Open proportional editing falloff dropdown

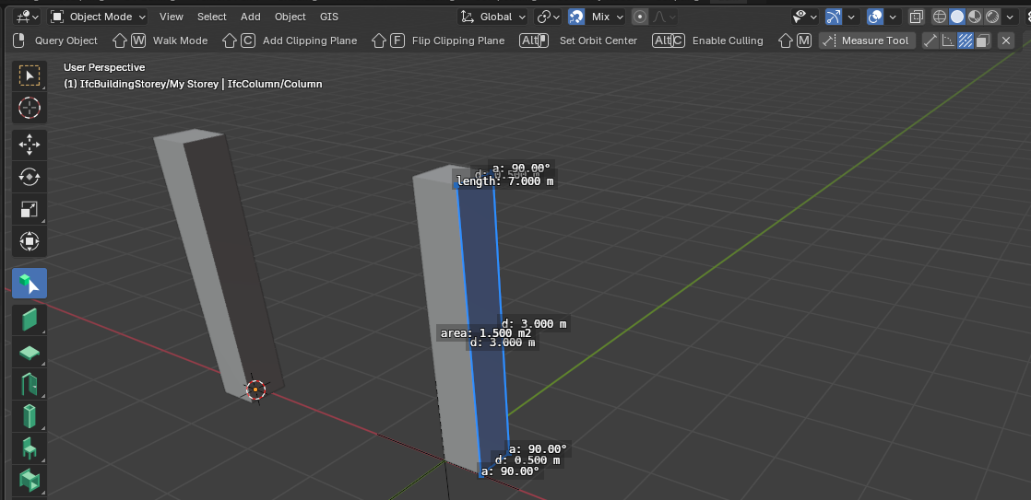pyautogui.click(x=663, y=17)
